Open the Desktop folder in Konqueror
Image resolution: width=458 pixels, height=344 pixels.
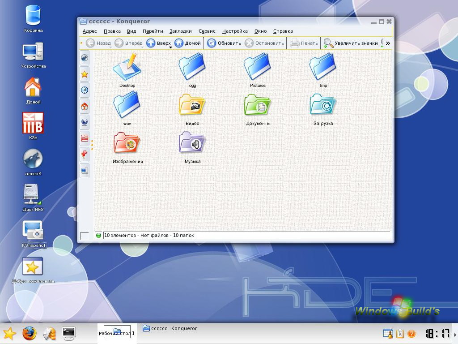(x=127, y=70)
